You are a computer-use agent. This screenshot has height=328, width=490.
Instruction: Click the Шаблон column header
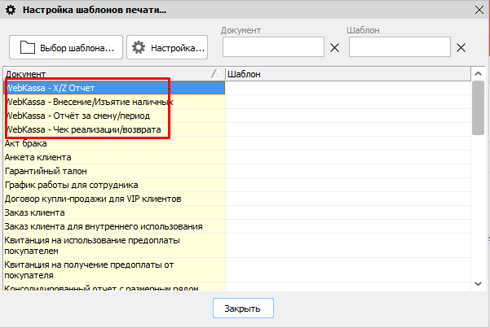(x=348, y=74)
